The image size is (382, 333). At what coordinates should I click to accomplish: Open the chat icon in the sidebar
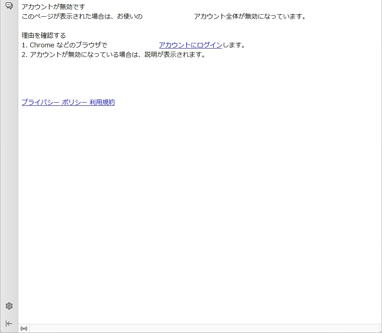[x=9, y=6]
